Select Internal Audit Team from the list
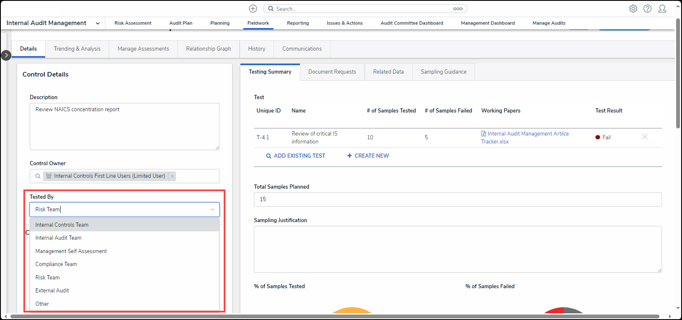Screen dimensions: 682x320 (x=59, y=238)
